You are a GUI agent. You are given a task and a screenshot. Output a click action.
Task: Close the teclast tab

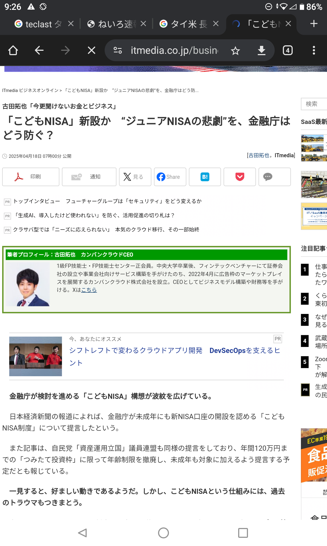(x=71, y=24)
